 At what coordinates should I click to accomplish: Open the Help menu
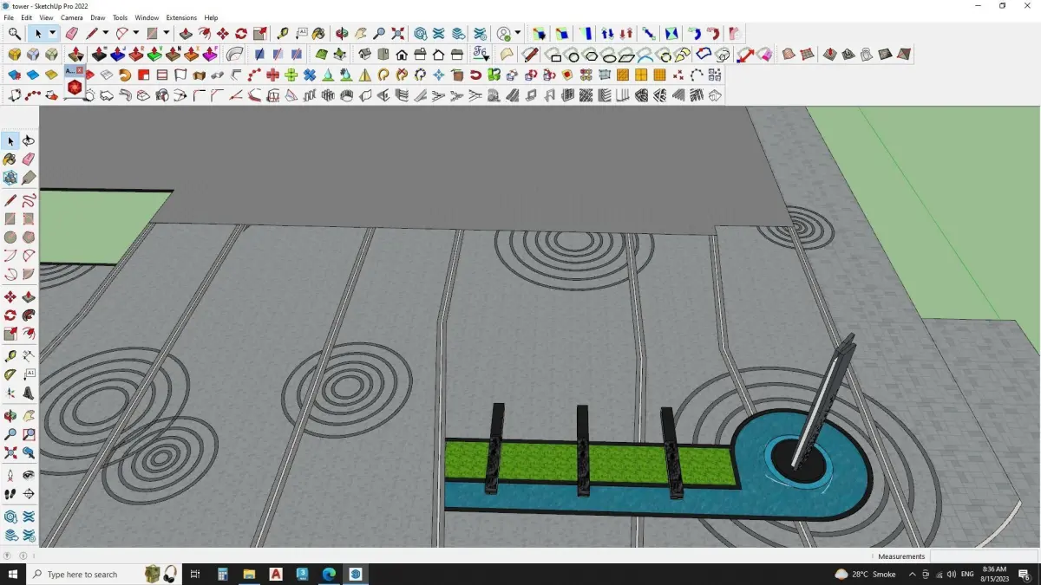tap(211, 17)
